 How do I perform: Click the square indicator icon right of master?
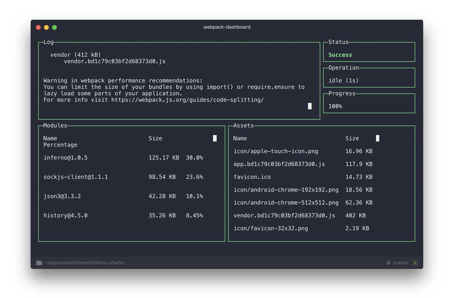coord(415,263)
